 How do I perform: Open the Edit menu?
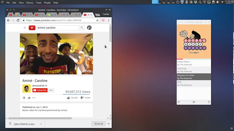(14, 3)
